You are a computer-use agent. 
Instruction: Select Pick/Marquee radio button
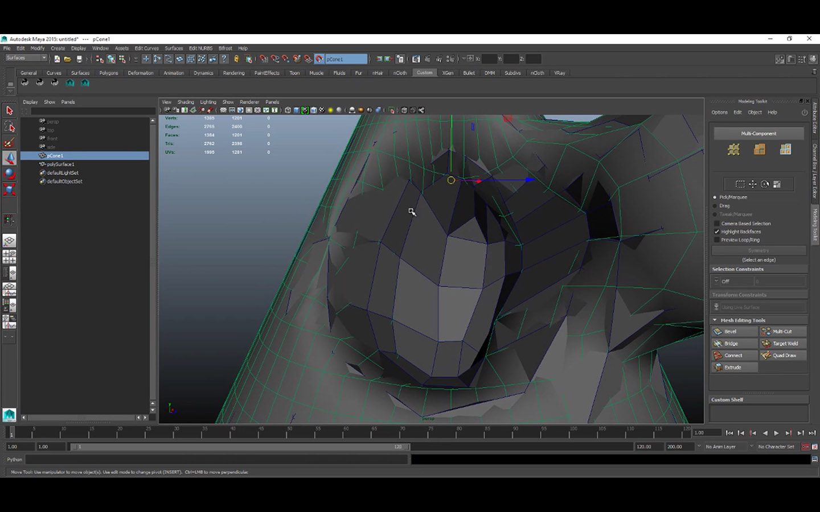715,197
